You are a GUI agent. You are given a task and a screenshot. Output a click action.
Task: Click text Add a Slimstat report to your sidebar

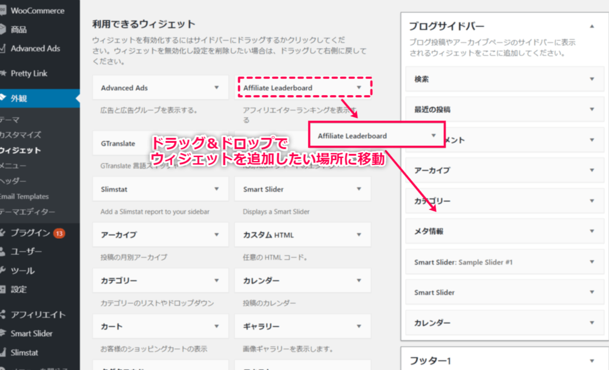pos(155,212)
